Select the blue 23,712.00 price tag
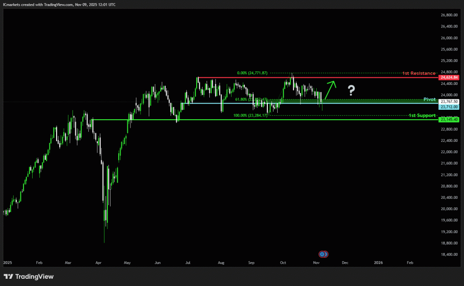Viewport: 464px width, 286px height. point(449,107)
